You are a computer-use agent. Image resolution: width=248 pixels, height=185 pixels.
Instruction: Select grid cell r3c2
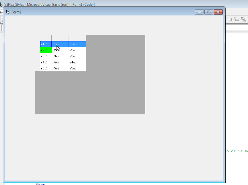[x=60, y=56]
